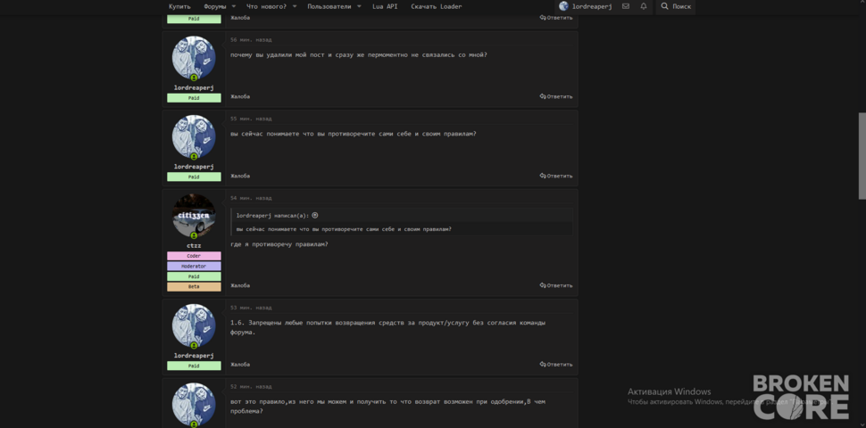Image resolution: width=866 pixels, height=428 pixels.
Task: Report the 55 мин. назад post
Action: coord(240,176)
